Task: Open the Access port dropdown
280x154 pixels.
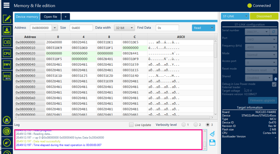Action: pos(261,62)
